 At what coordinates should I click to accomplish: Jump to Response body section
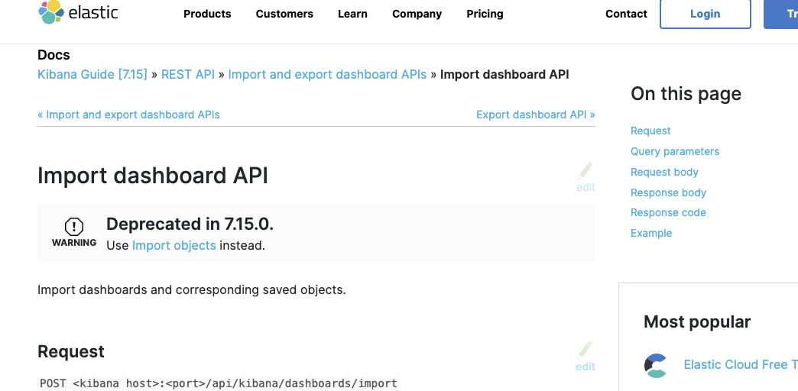(x=668, y=192)
